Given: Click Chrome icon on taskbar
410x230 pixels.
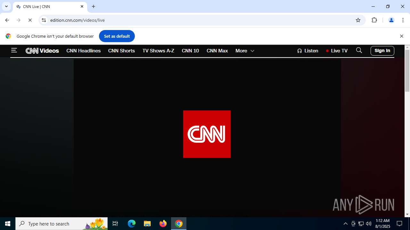Looking at the screenshot, I should [179, 224].
